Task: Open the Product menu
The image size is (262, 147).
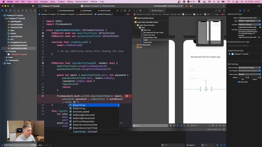Action: tap(61, 2)
